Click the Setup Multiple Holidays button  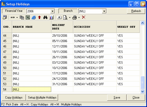(x=42, y=98)
